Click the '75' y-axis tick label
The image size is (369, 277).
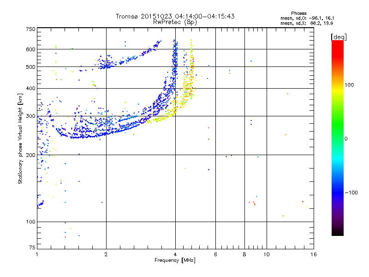click(32, 247)
